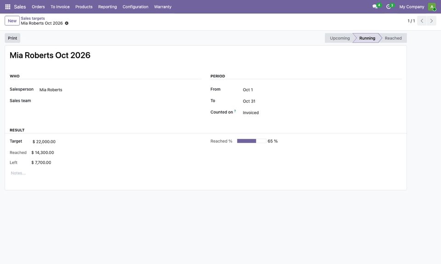Set status to Reached

[393, 38]
